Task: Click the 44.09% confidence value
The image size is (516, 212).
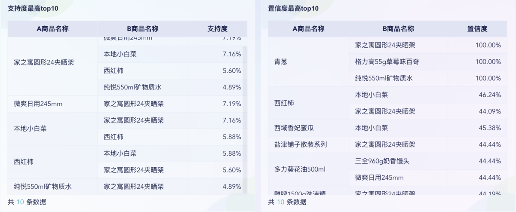Action: click(x=490, y=111)
